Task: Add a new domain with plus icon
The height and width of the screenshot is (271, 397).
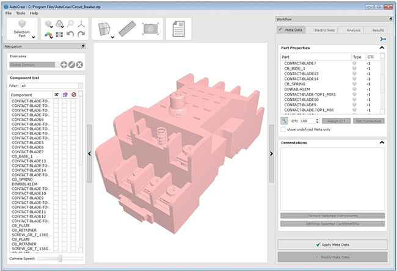Action: [x=64, y=65]
